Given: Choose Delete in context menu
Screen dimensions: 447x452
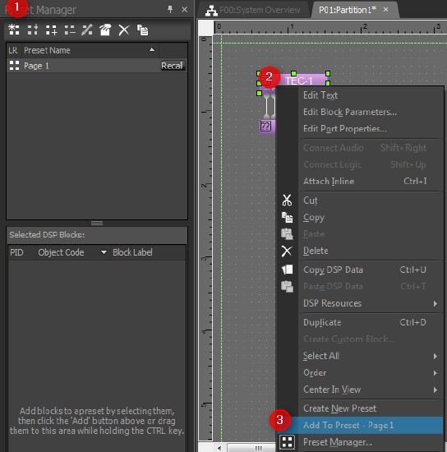Looking at the screenshot, I should pos(360,251).
